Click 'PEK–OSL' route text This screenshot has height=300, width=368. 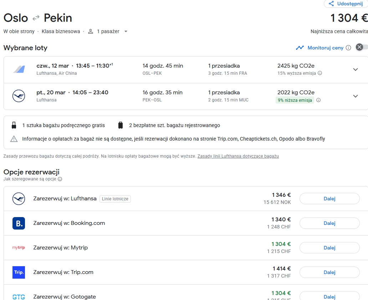click(152, 100)
